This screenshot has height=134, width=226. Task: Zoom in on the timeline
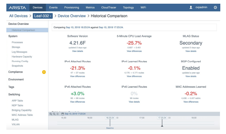point(51,114)
